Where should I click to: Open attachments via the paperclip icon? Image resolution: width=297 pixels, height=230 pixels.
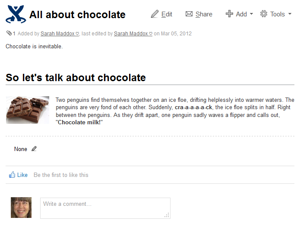(x=9, y=33)
